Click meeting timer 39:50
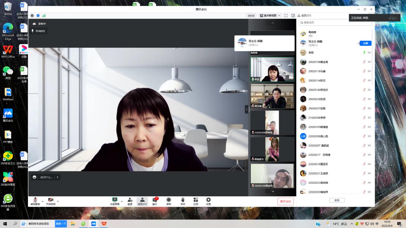The width and height of the screenshot is (406, 228). click(x=251, y=16)
